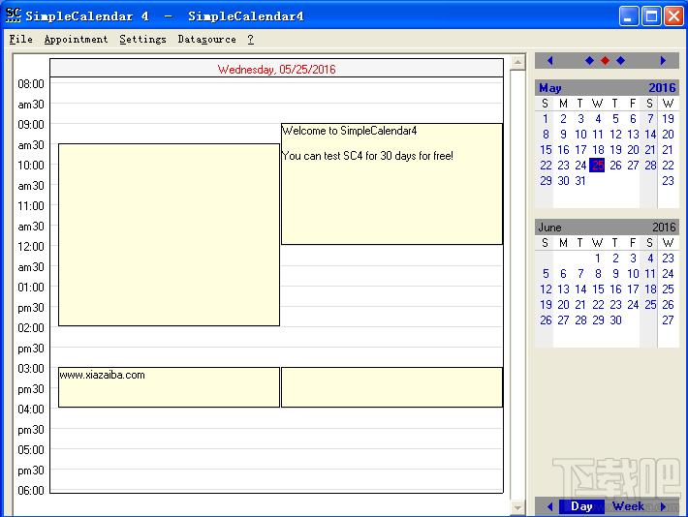Select May 18 in the mini calendar
Image resolution: width=688 pixels, height=517 pixels.
click(x=598, y=149)
